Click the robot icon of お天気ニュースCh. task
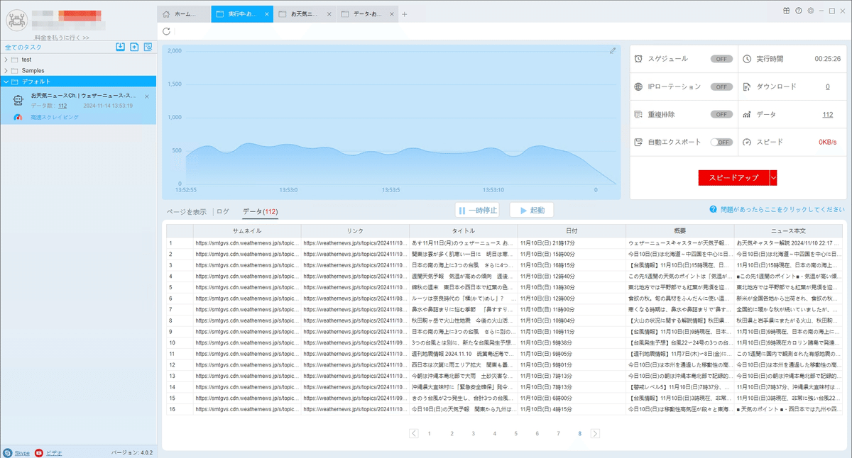Image resolution: width=852 pixels, height=458 pixels. point(18,100)
